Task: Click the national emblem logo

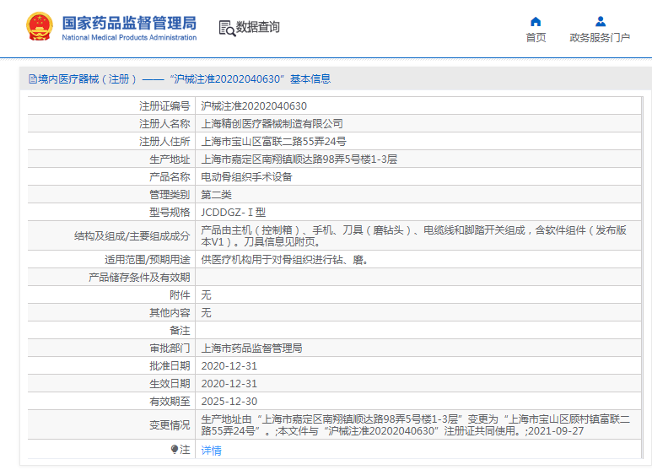Action: click(x=40, y=27)
